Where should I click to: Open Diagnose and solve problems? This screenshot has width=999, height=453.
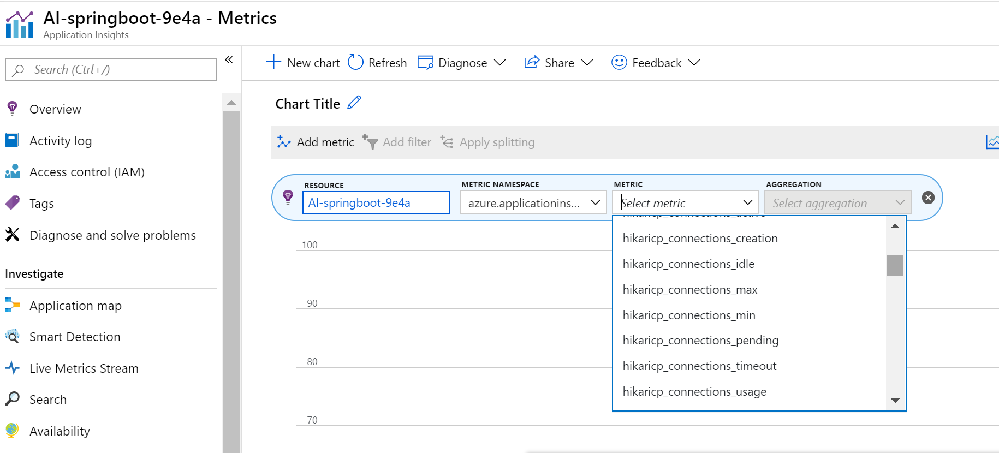[112, 235]
